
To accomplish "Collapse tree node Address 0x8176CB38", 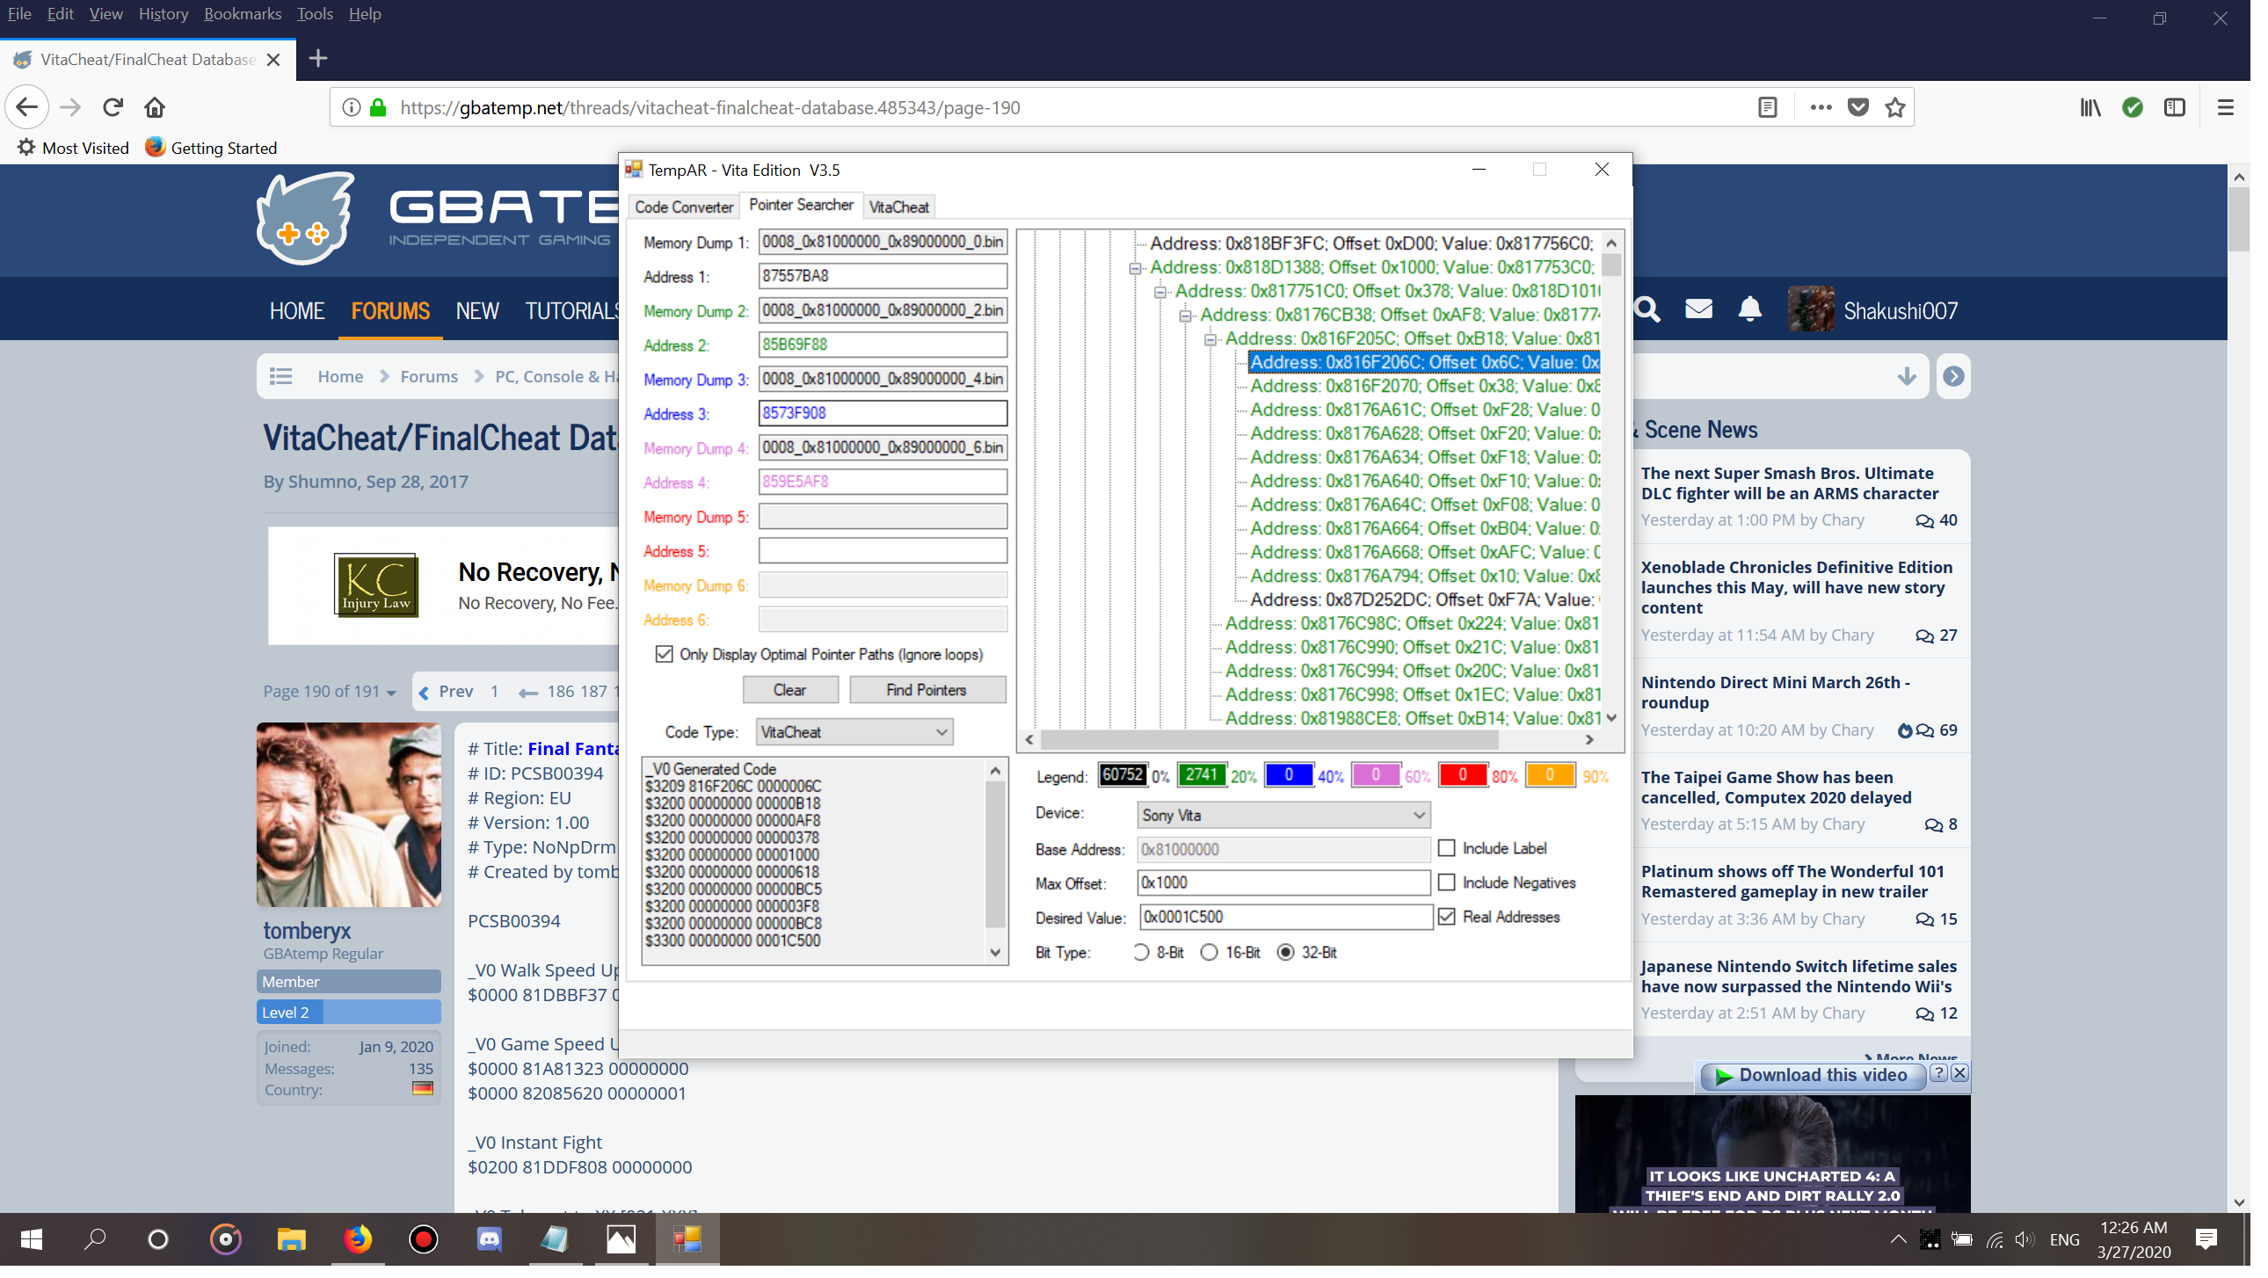I will pos(1186,316).
